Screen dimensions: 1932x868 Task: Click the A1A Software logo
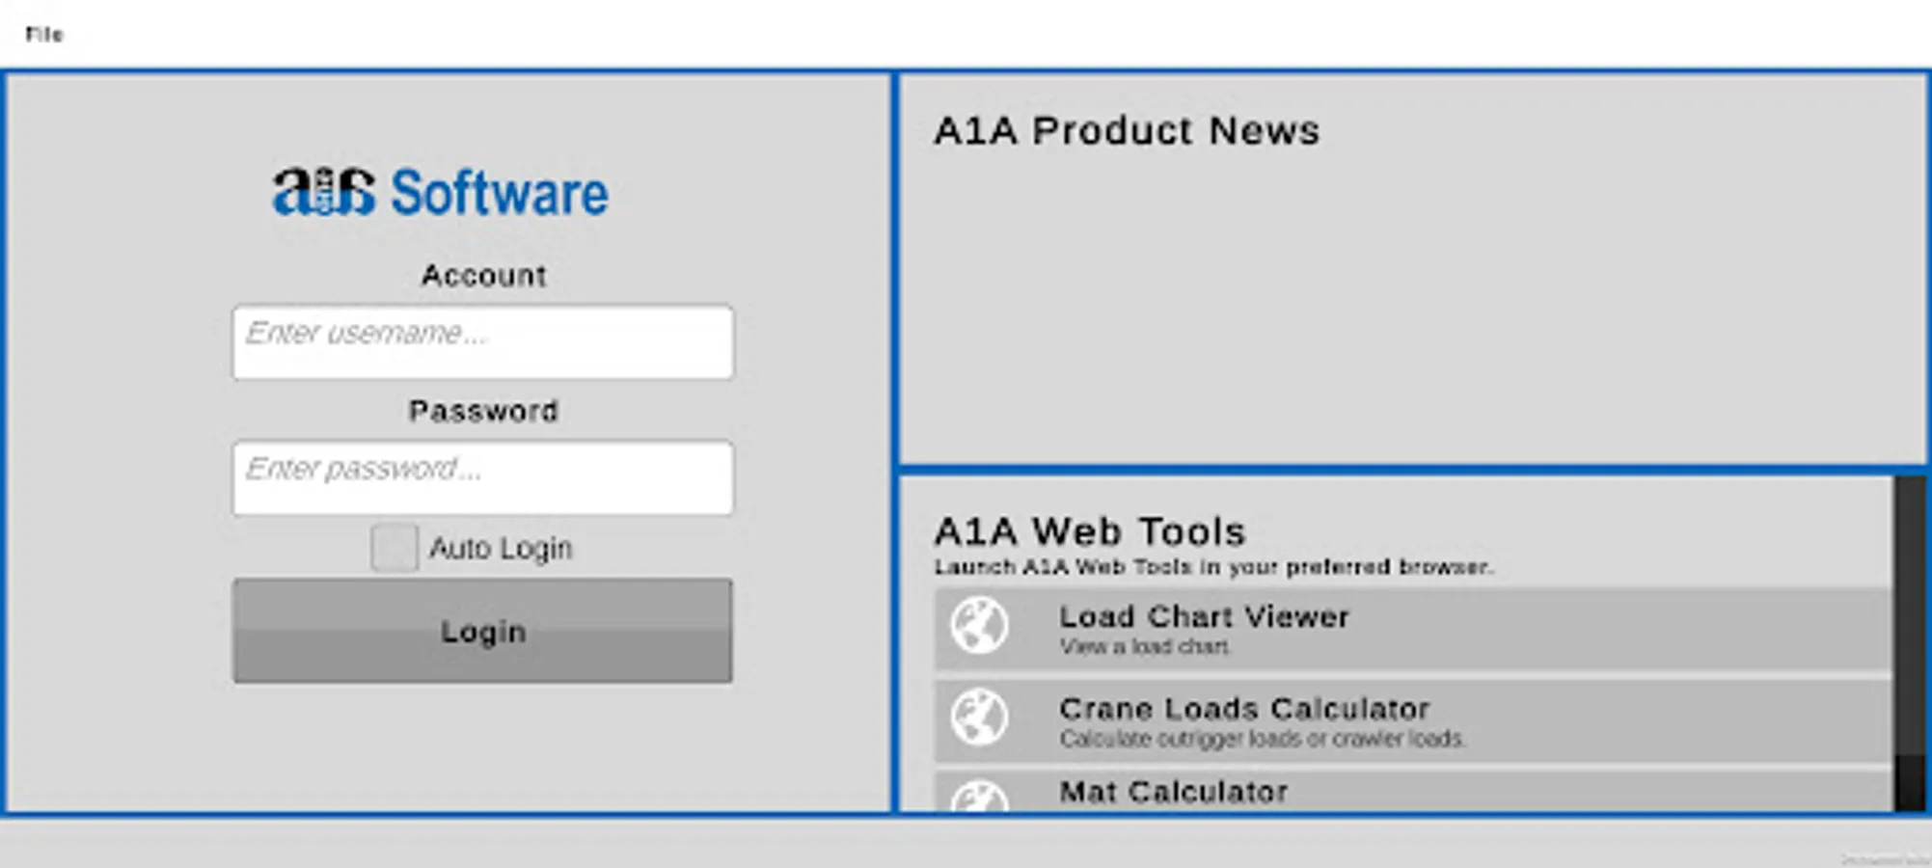tap(441, 192)
